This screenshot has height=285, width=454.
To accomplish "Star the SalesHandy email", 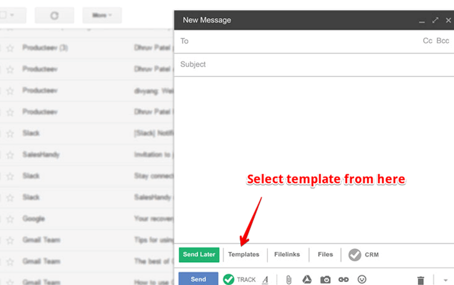I will coord(10,155).
